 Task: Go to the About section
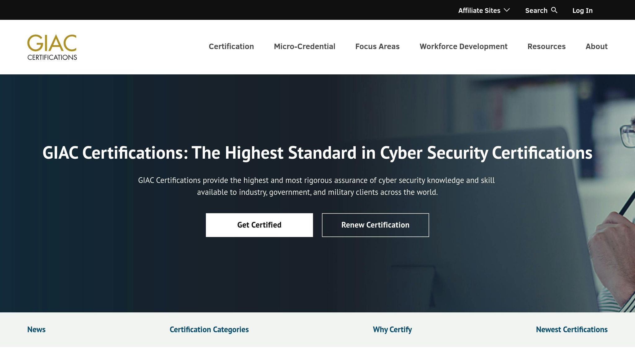coord(597,46)
